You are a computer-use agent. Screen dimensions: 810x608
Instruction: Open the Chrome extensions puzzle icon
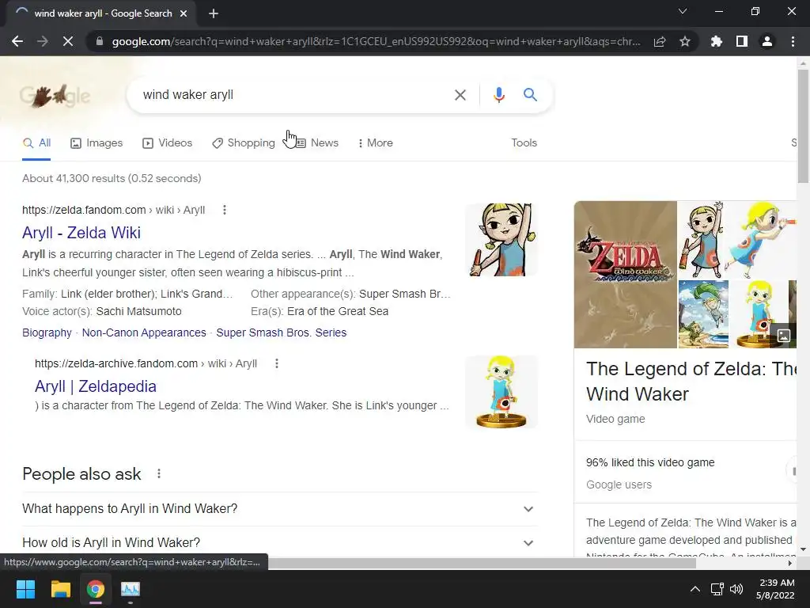point(717,41)
